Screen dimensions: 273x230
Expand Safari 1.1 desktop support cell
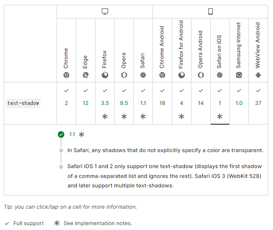[x=143, y=103]
